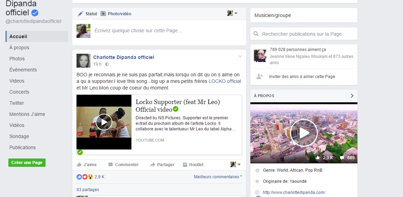Open Videos in the sidebar

pyautogui.click(x=17, y=81)
